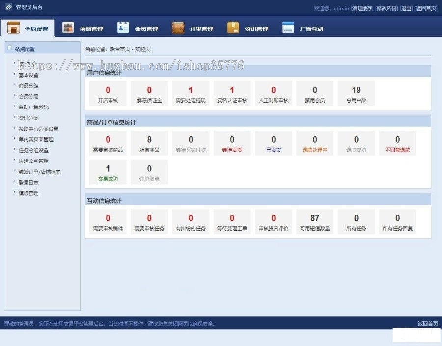
Task: Click the 交易成功 stat card
Action: pos(108,172)
